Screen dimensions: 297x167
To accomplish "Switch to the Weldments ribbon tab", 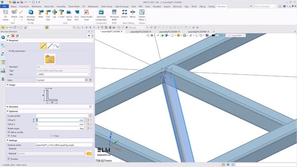I will click(93, 6).
